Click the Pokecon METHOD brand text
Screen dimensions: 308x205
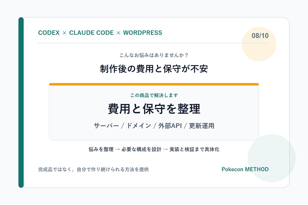pos(245,169)
